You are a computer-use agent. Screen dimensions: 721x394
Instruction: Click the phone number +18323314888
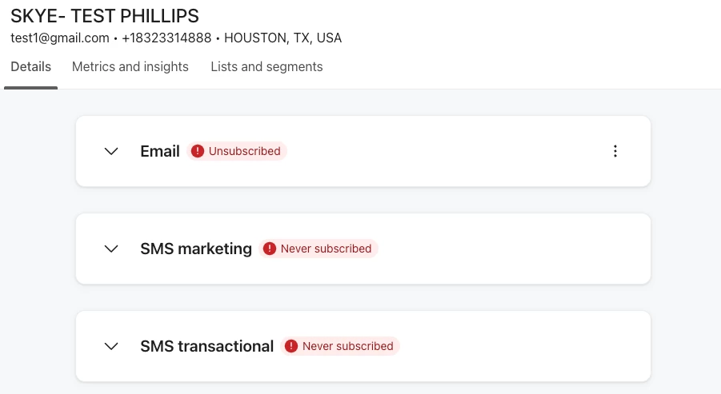(166, 38)
